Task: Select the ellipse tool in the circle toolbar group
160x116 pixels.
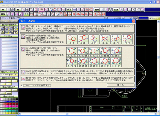Action: point(64,10)
